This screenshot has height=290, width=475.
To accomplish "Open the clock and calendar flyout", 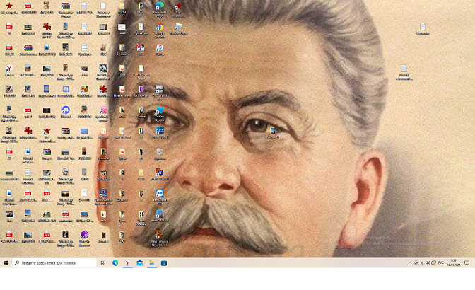I will 454,262.
